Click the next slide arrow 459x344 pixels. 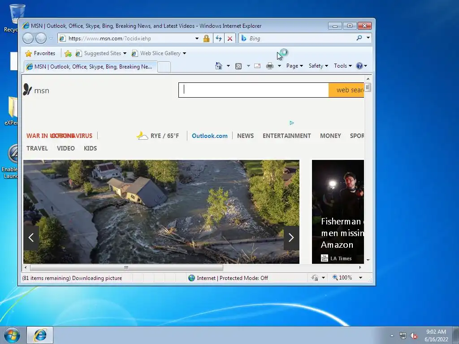pos(291,238)
